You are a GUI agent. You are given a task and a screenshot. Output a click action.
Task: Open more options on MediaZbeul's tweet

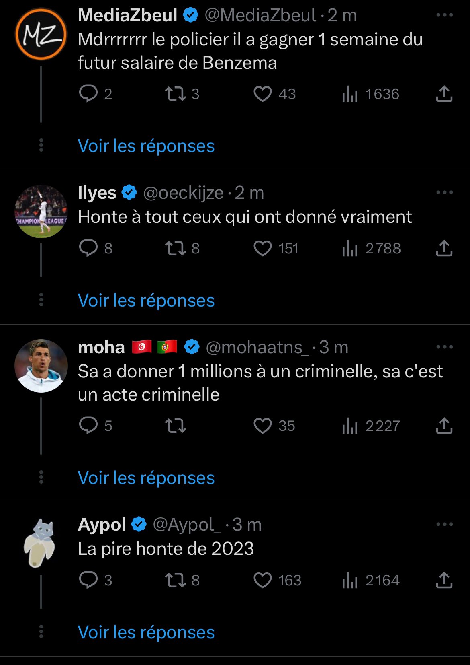(444, 15)
